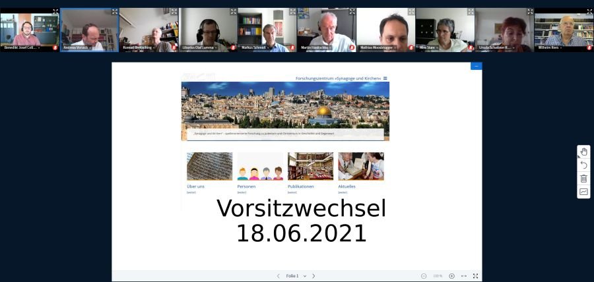Click the undo annotation arrow
The height and width of the screenshot is (282, 594).
point(583,165)
